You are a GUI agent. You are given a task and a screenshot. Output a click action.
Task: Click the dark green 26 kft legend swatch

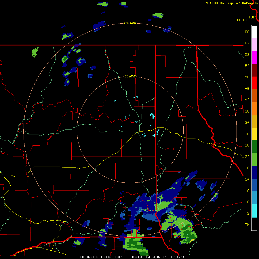[x=254, y=146]
